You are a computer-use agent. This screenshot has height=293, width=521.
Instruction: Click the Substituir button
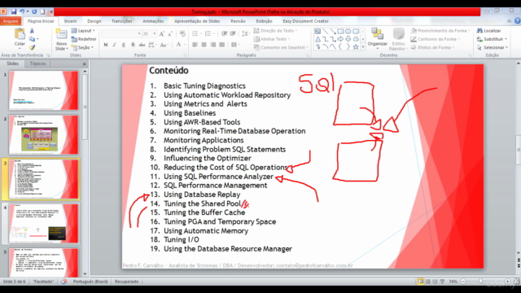pos(492,39)
